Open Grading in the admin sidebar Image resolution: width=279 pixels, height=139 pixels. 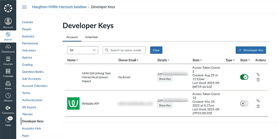click(27, 65)
